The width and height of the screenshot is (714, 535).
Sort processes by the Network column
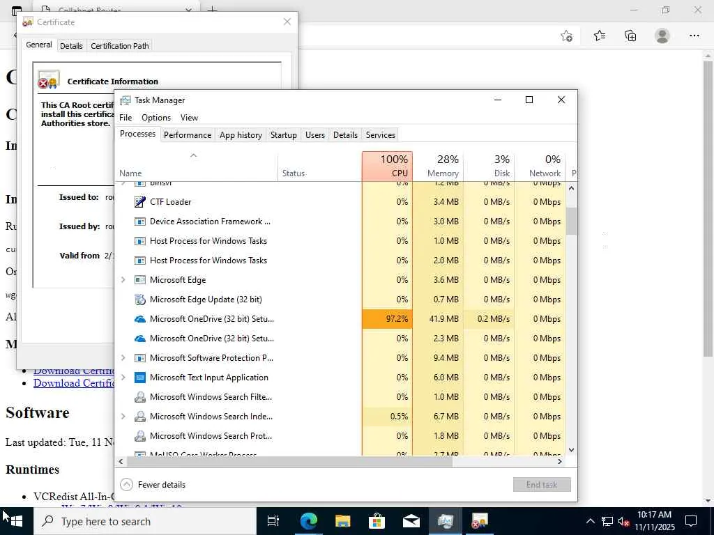pos(540,166)
